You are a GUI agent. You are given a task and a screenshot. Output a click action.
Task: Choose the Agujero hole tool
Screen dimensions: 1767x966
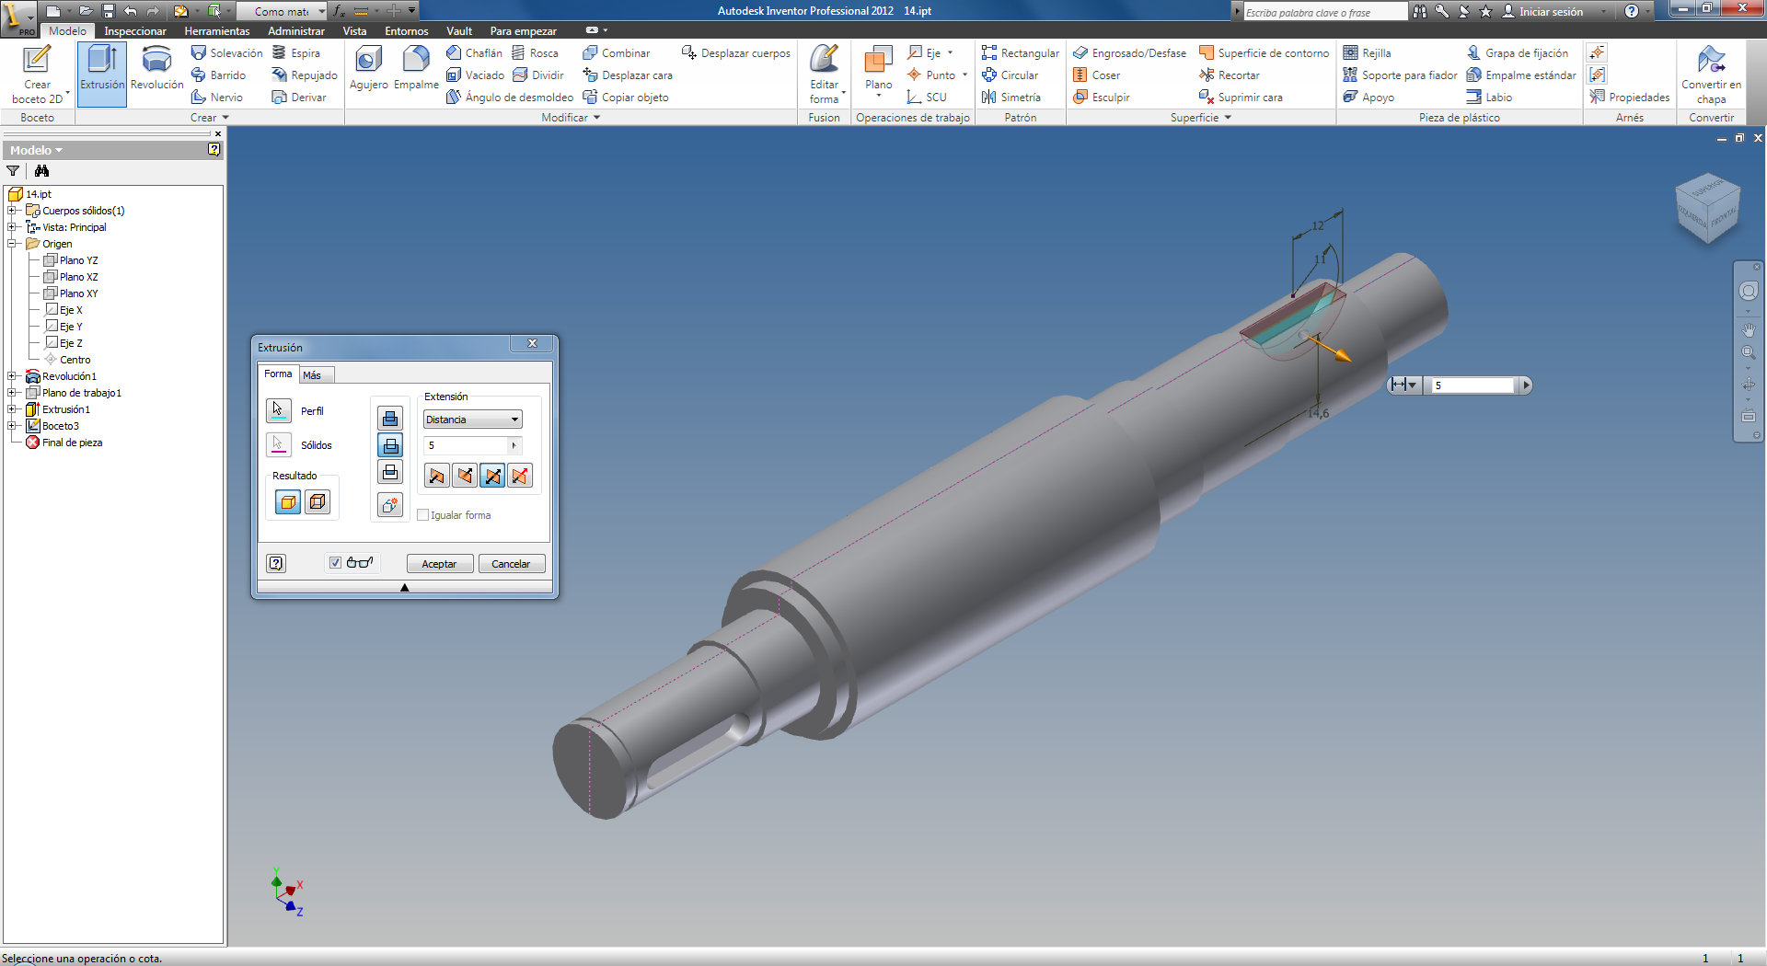[368, 69]
